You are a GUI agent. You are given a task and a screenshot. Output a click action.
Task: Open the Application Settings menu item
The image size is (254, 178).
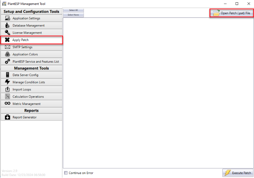pyautogui.click(x=31, y=18)
